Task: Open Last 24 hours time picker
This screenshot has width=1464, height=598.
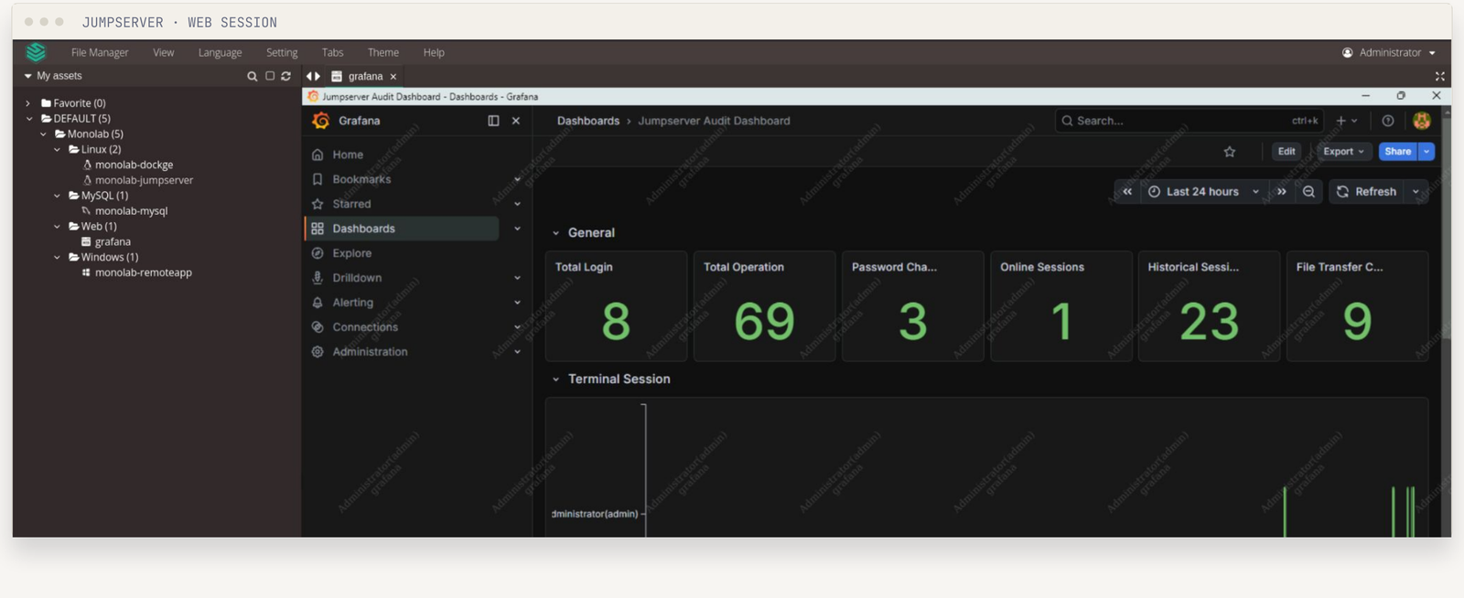Action: 1204,192
